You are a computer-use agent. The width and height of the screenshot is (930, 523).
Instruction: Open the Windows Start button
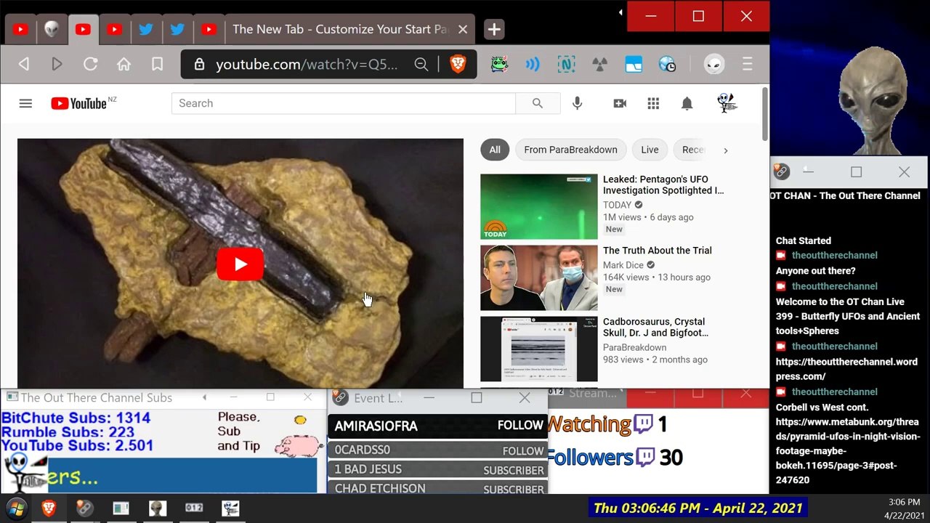16,508
